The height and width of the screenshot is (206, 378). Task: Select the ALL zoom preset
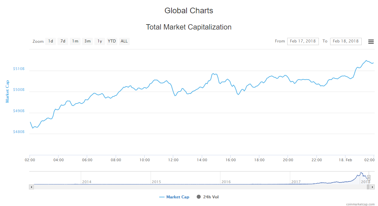124,41
